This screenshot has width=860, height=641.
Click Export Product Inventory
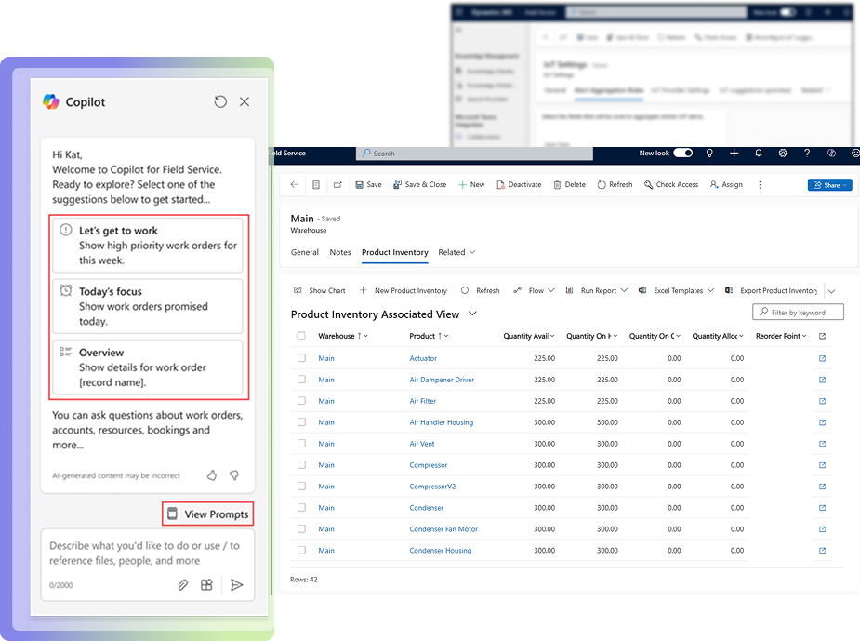[x=771, y=290]
